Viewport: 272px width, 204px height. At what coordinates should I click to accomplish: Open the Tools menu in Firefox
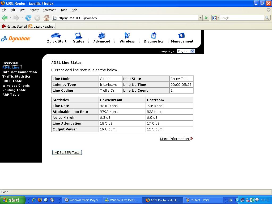point(64,10)
